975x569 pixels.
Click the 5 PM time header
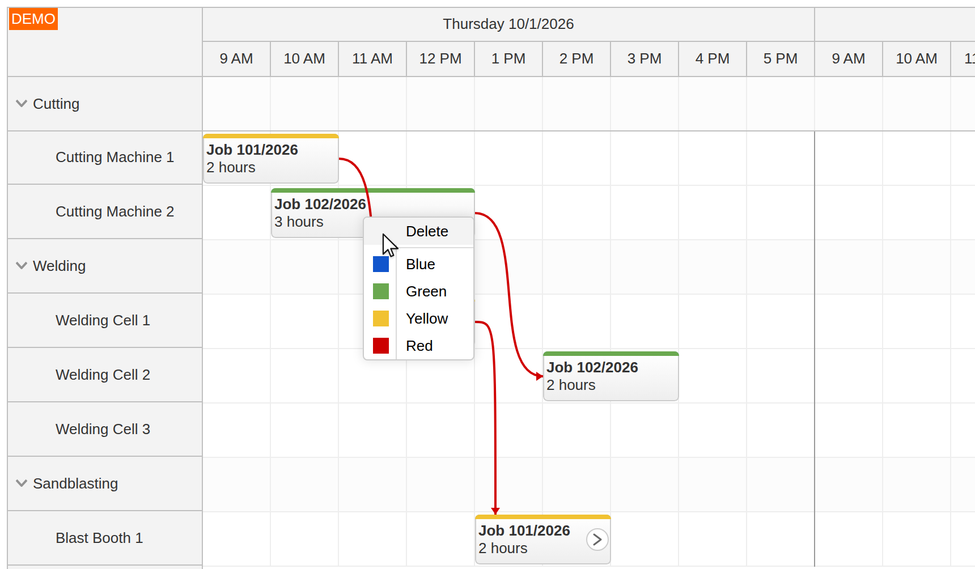coord(781,59)
